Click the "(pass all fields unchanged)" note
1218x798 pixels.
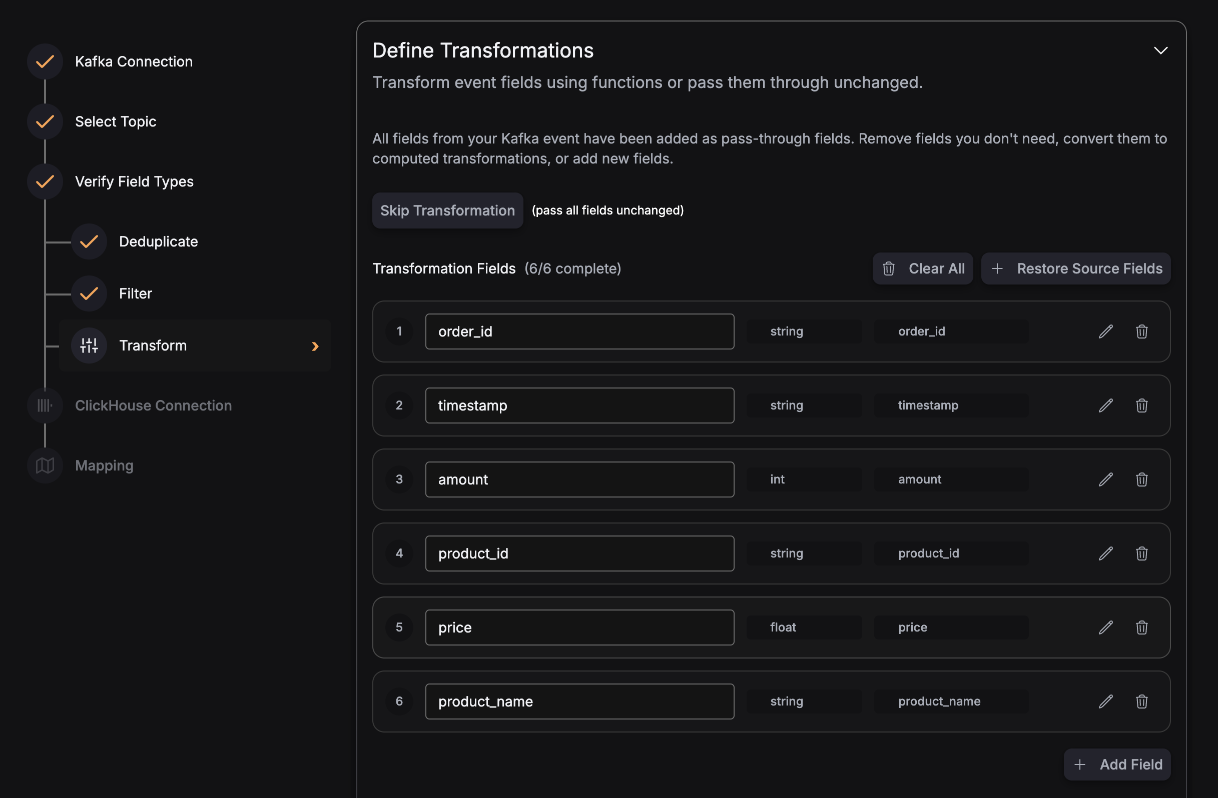(607, 210)
